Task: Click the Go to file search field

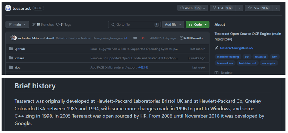Action: tap(134, 24)
